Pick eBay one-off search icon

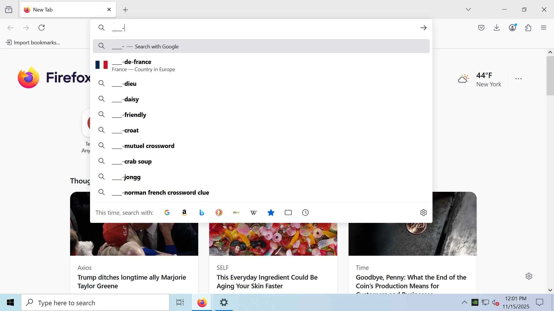click(236, 213)
